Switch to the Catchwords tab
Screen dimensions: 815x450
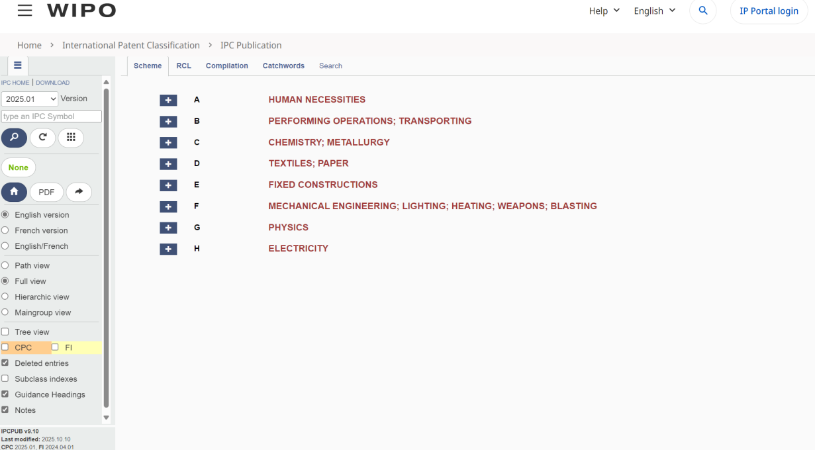pos(283,66)
